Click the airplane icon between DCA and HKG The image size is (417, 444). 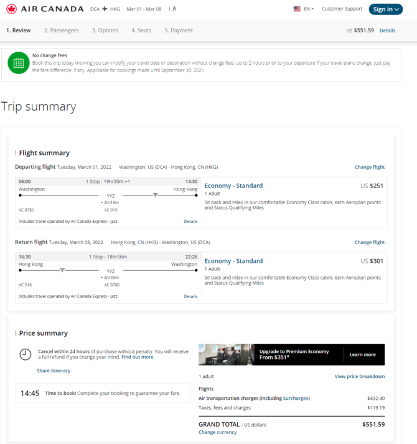click(x=105, y=9)
